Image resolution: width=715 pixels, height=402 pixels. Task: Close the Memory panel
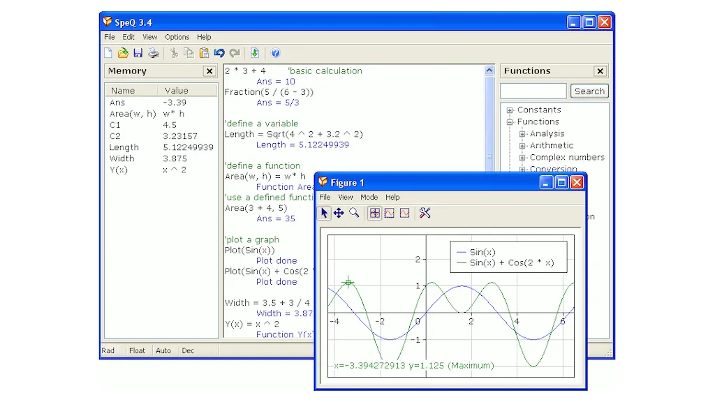pyautogui.click(x=209, y=71)
